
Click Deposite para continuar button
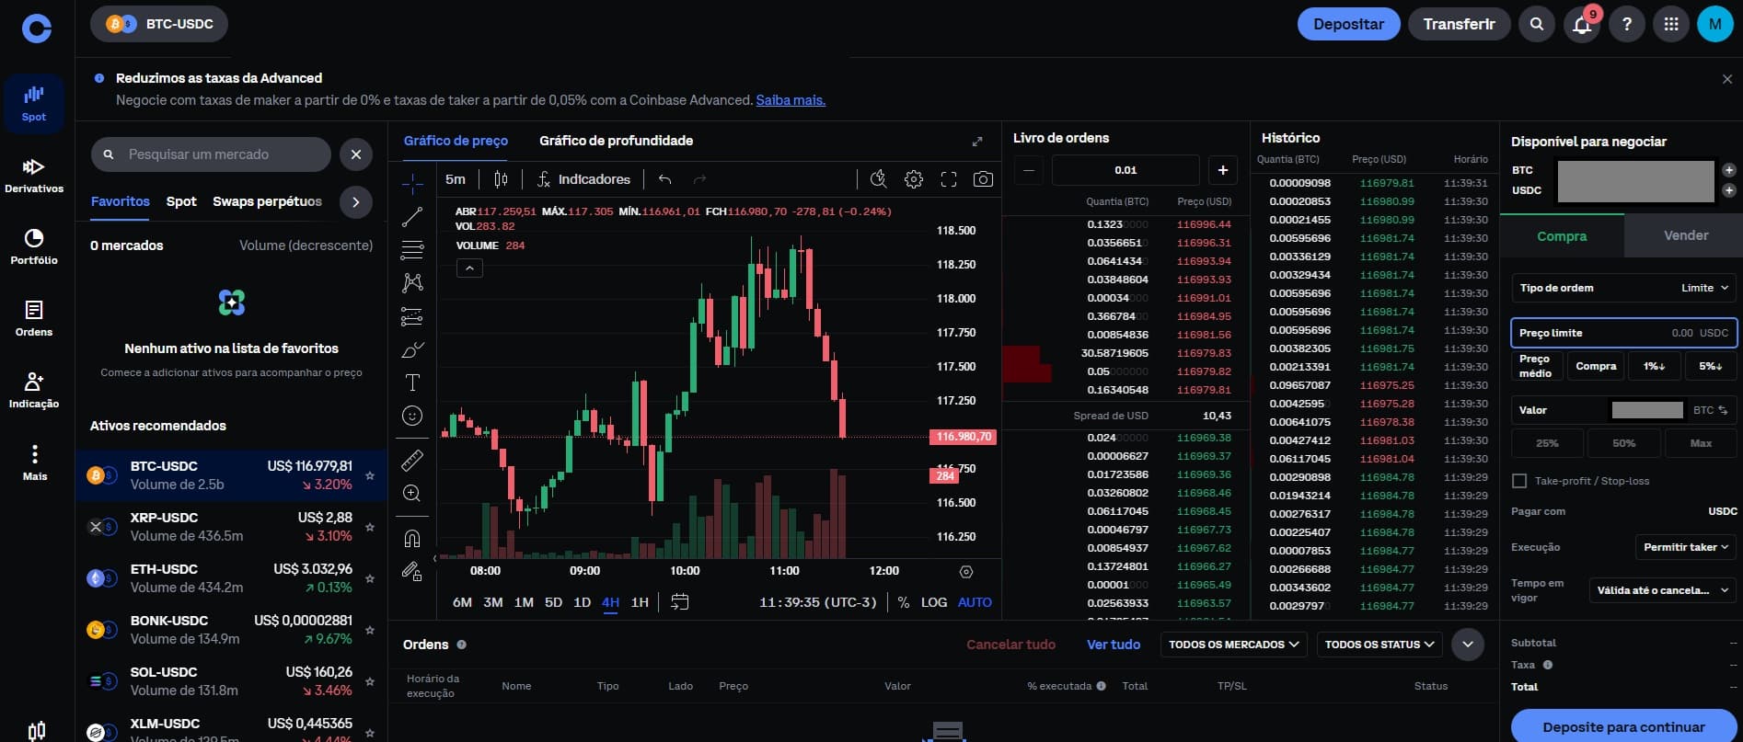1623,726
